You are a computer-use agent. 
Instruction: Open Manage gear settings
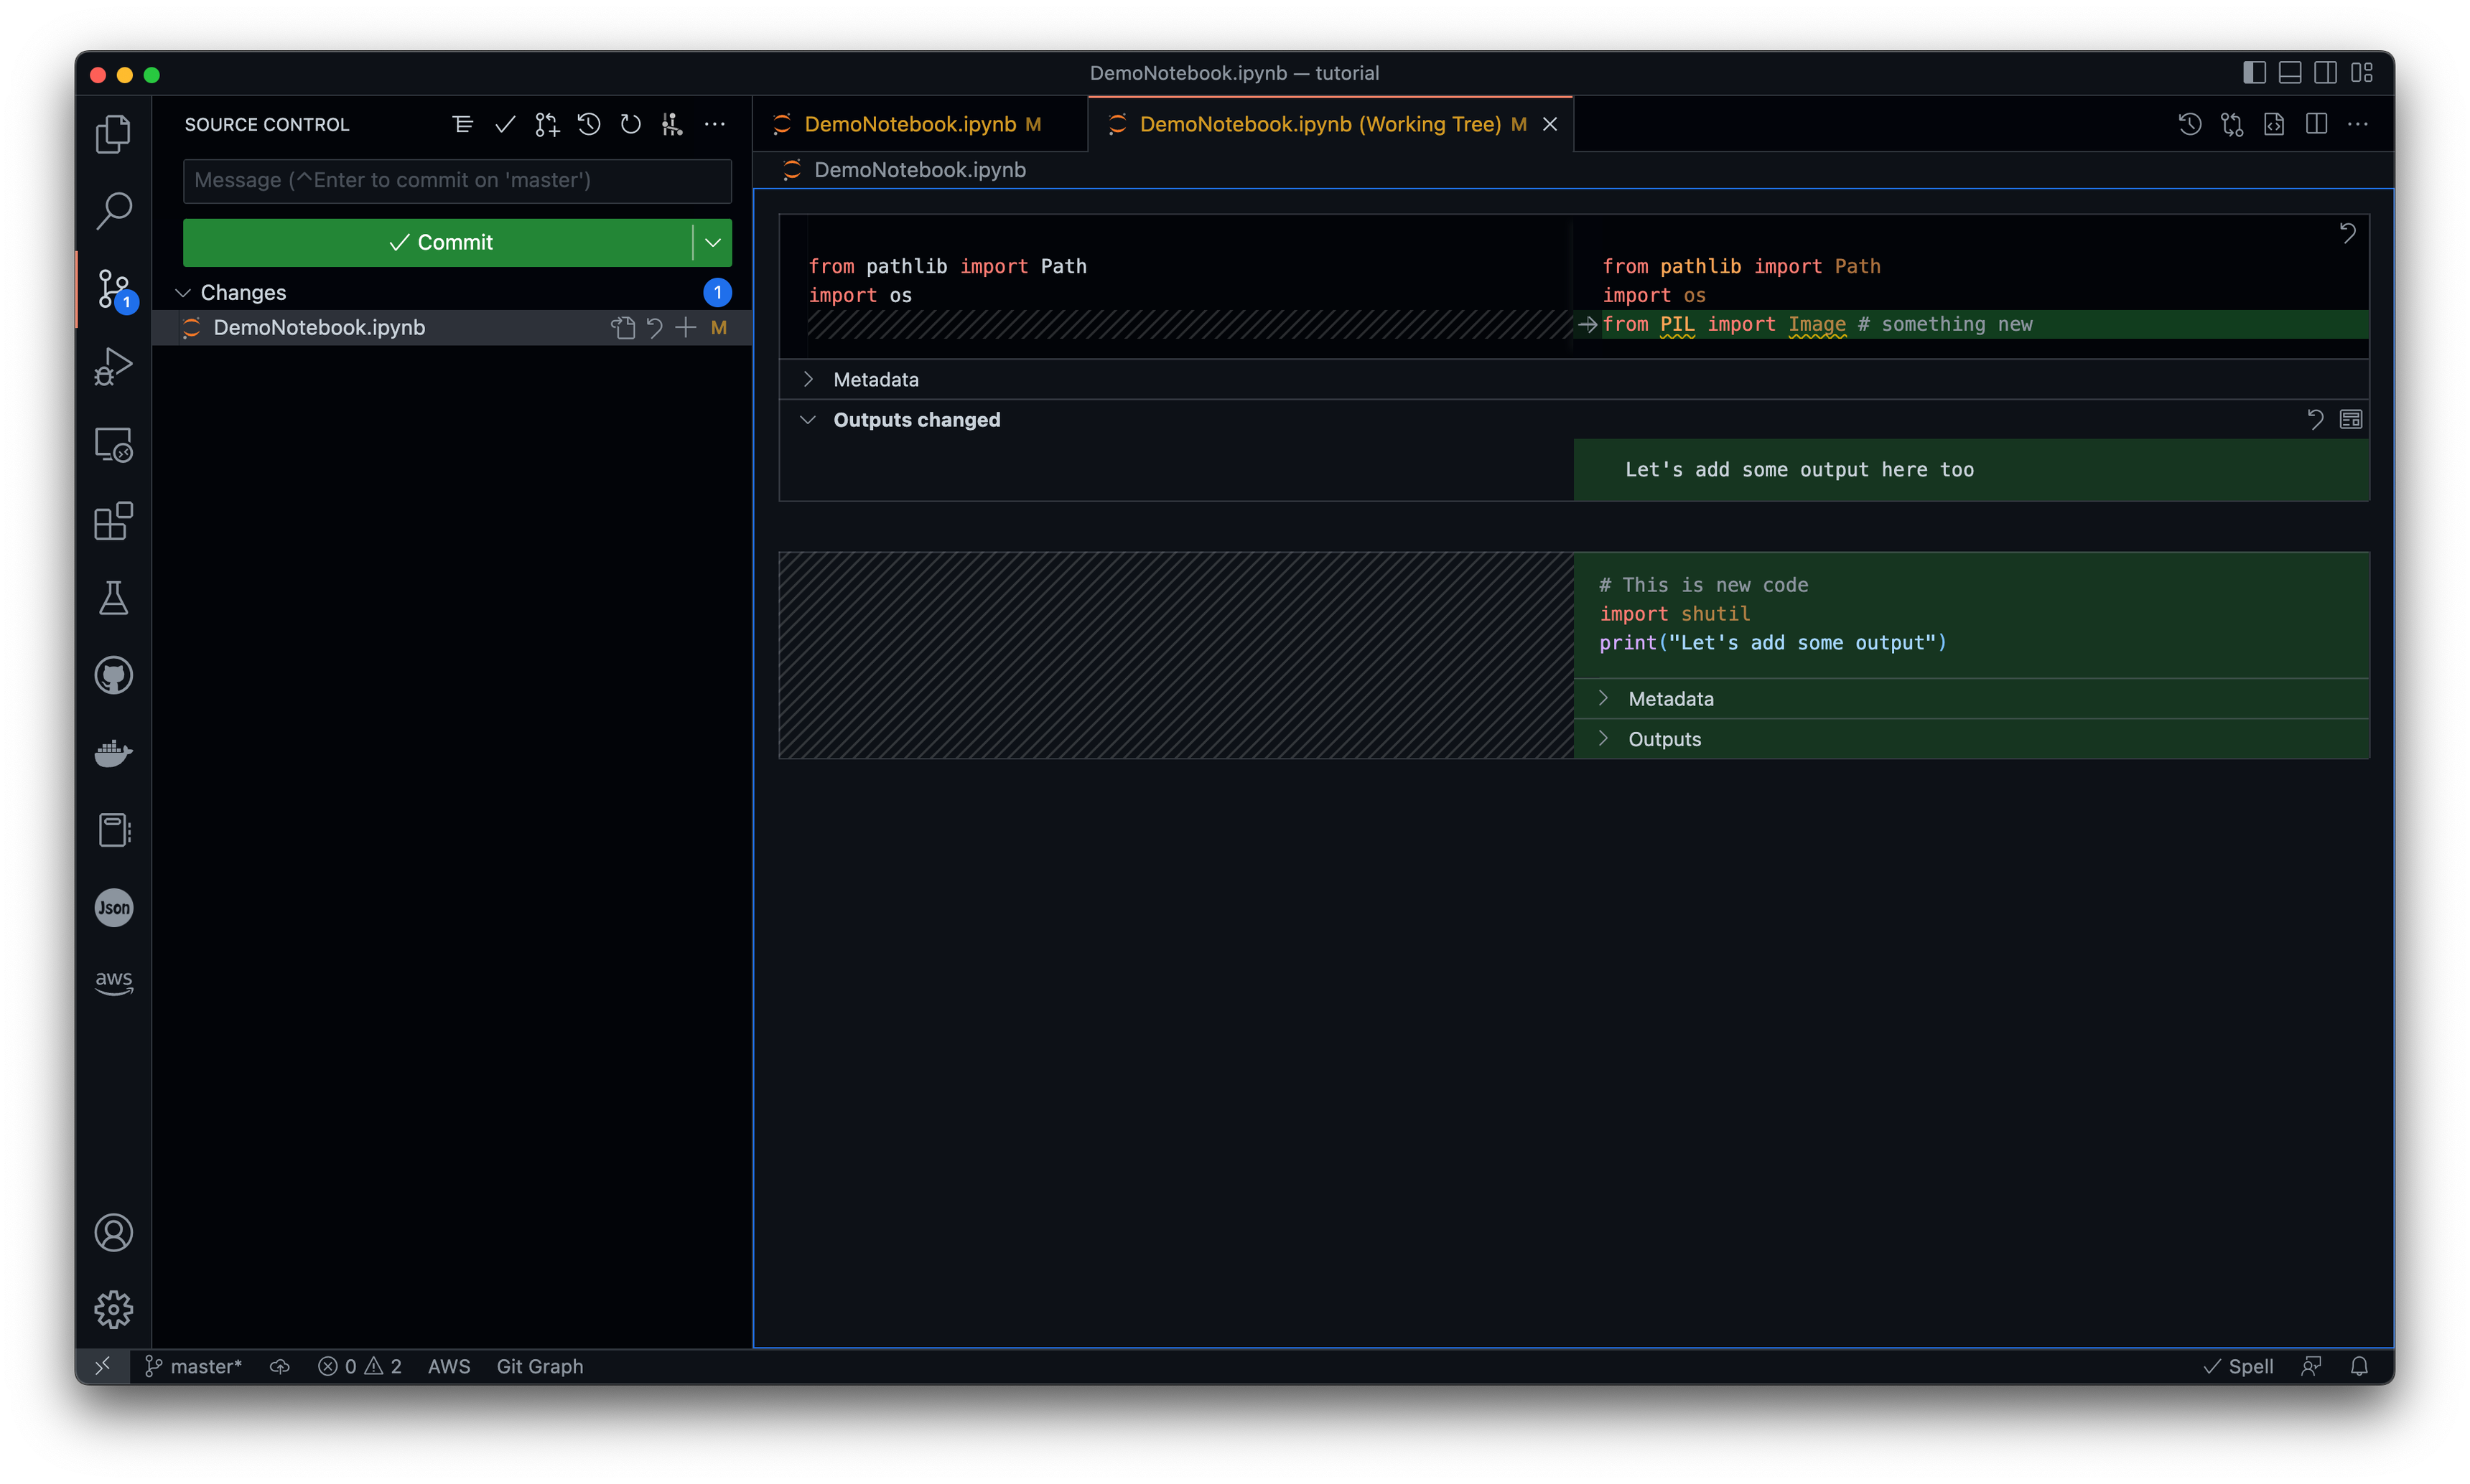pos(113,1309)
